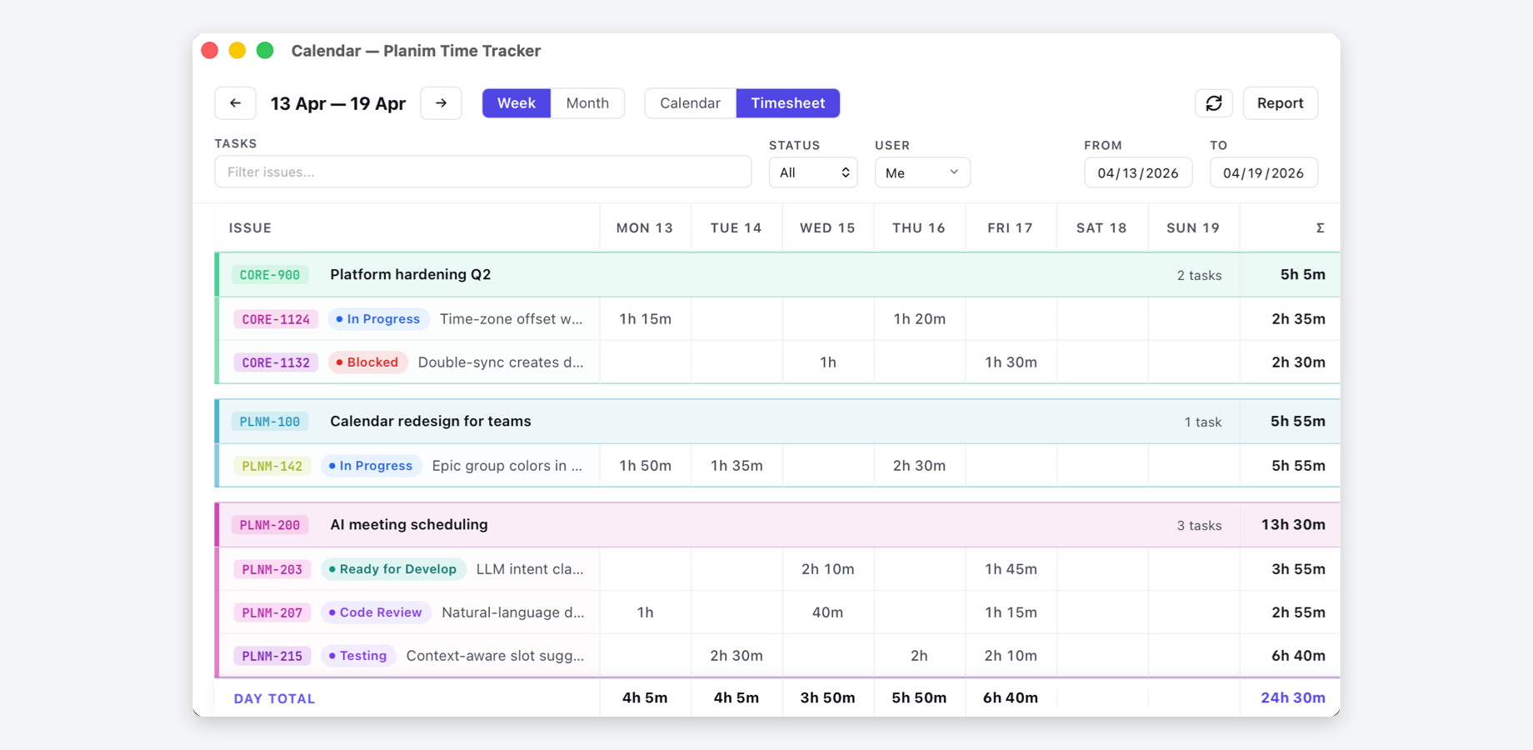Click the Code Review status badge
1533x750 pixels.
click(x=376, y=612)
